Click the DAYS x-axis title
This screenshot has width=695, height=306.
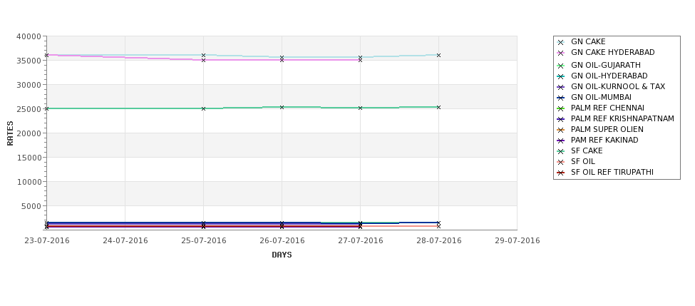[x=282, y=255]
